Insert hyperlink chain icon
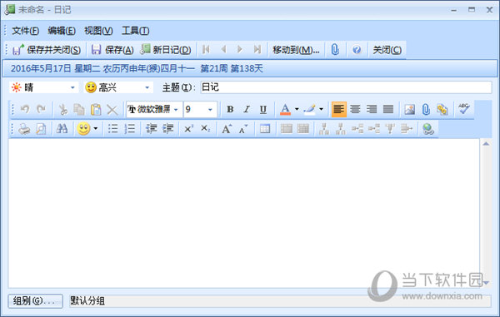Image resolution: width=500 pixels, height=317 pixels. pyautogui.click(x=442, y=110)
